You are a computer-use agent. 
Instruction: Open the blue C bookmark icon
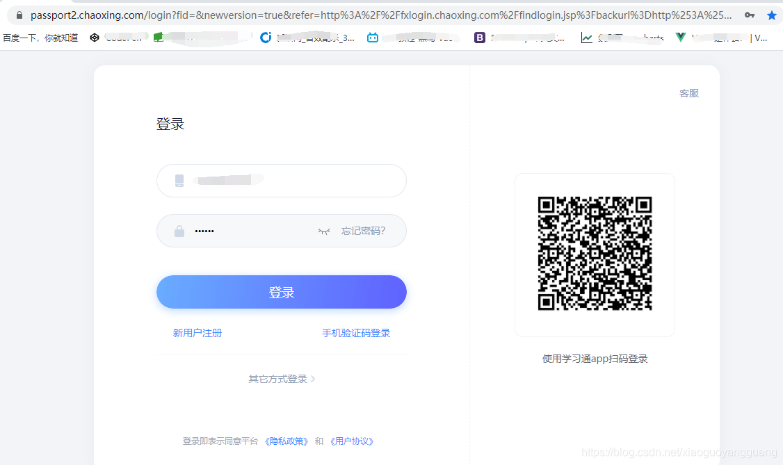pos(266,38)
